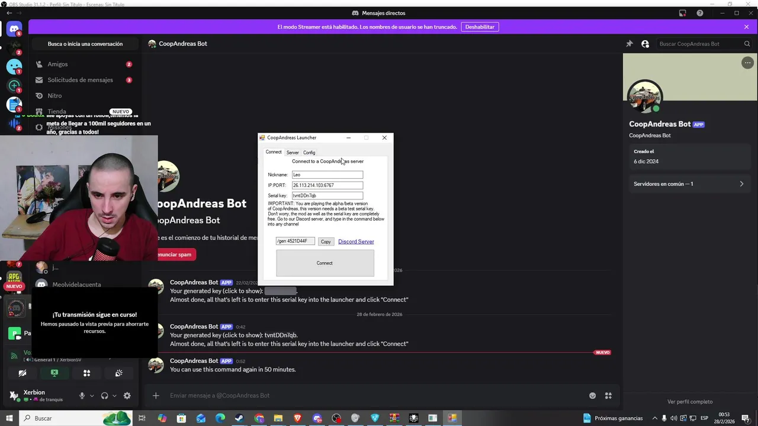Click large Connect button in launcher
The image size is (758, 426).
pos(325,263)
